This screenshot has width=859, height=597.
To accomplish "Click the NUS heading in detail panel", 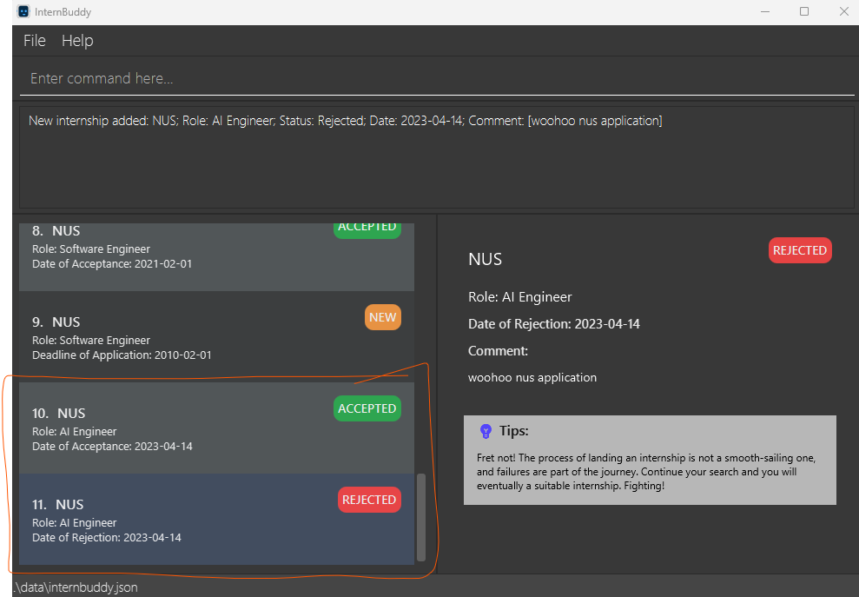I will [485, 259].
